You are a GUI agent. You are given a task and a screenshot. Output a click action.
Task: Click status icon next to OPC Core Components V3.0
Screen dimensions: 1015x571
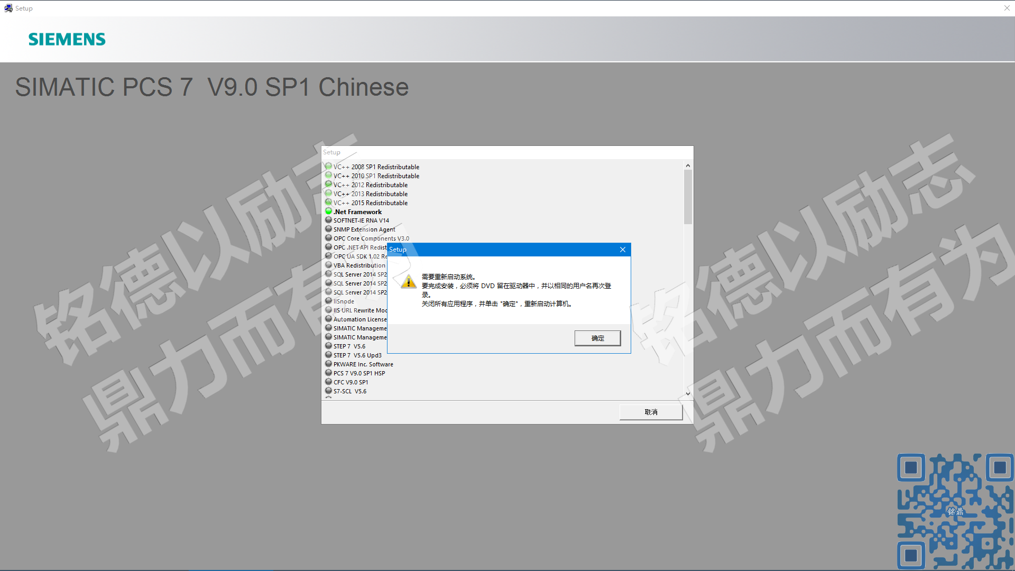pyautogui.click(x=328, y=238)
